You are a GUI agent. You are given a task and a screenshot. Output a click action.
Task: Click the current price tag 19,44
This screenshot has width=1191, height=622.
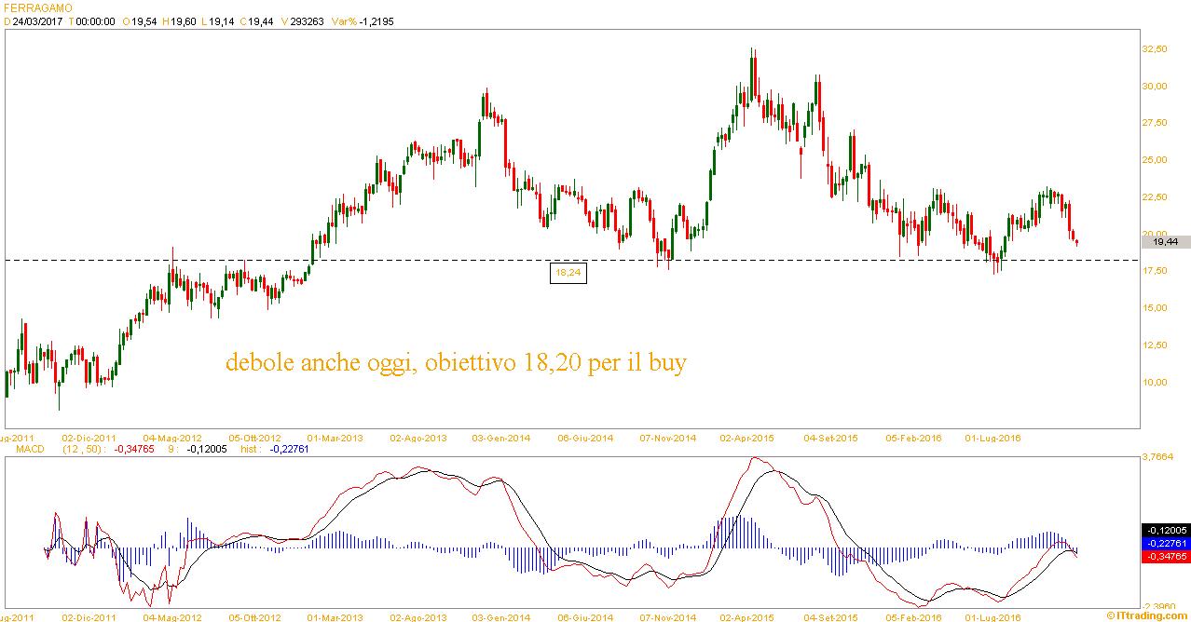pyautogui.click(x=1165, y=241)
